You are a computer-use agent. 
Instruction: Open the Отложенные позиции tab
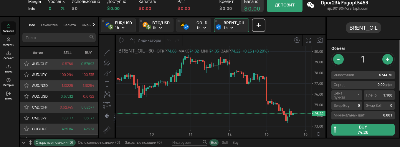(x=99, y=143)
